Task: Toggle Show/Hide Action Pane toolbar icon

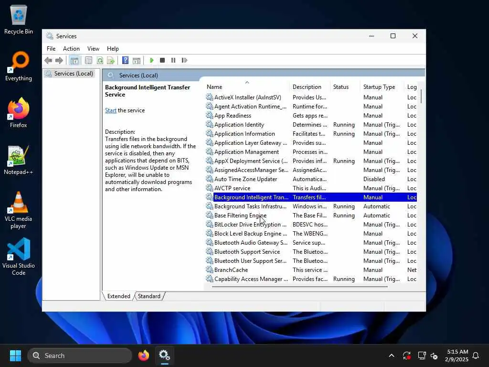Action: [x=137, y=60]
